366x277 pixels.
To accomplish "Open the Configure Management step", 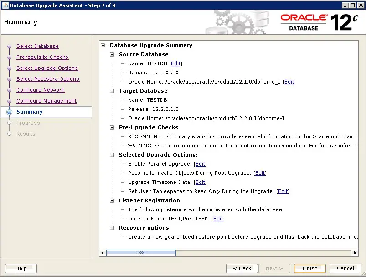I will coord(46,101).
